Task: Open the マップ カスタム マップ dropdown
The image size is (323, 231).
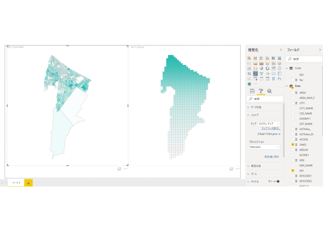Action: tap(269, 124)
